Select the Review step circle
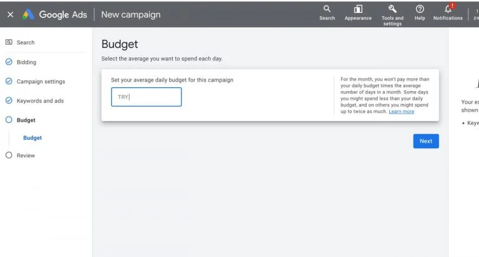The height and width of the screenshot is (257, 479). point(9,155)
